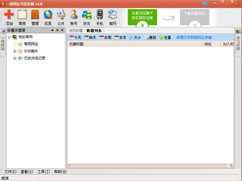Click the 手机 phone icon
Screen dimensions: 242x181
(100, 15)
